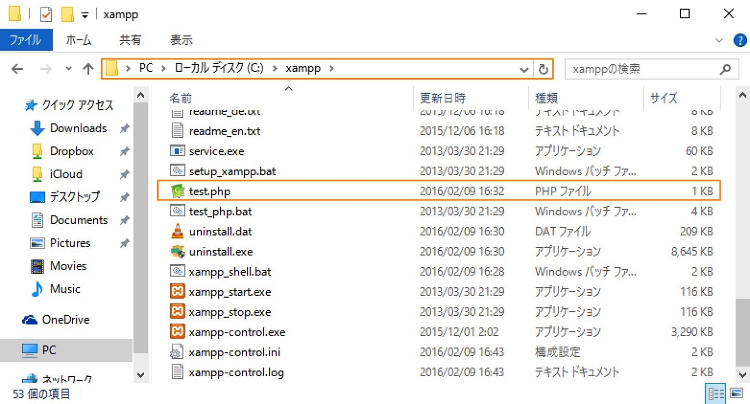Click the navigation pane scroll up arrow
The width and height of the screenshot is (750, 404).
pyautogui.click(x=141, y=96)
